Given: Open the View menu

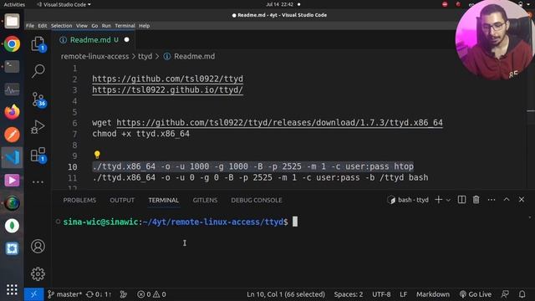Looking at the screenshot, I should 82,26.
